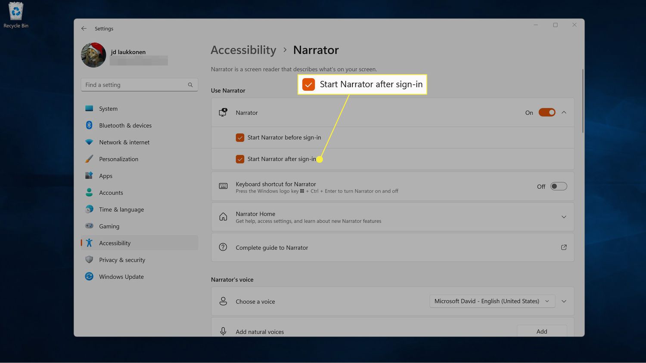Click the Add natural voices button
The image size is (646, 363).
click(x=542, y=331)
